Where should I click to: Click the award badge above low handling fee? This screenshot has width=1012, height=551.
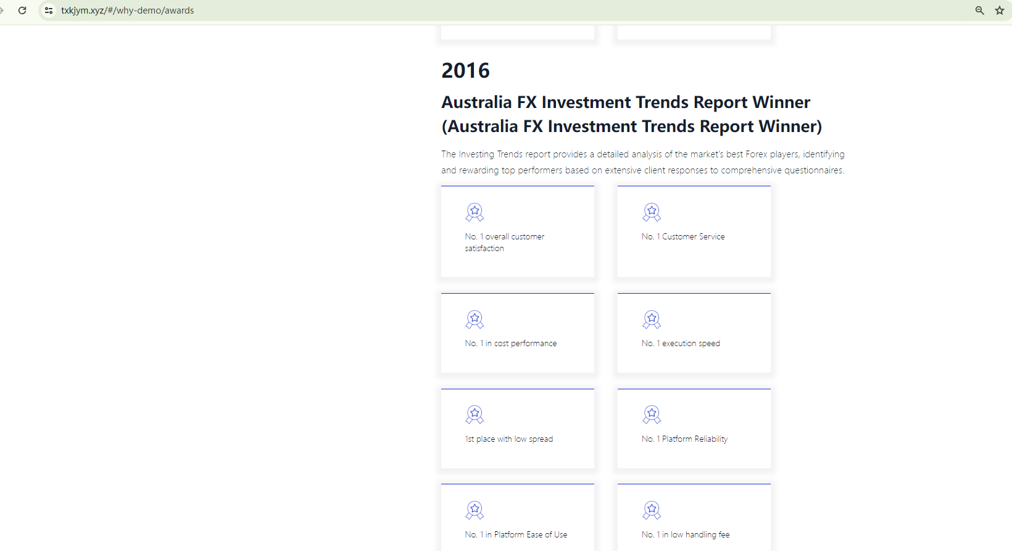[652, 510]
